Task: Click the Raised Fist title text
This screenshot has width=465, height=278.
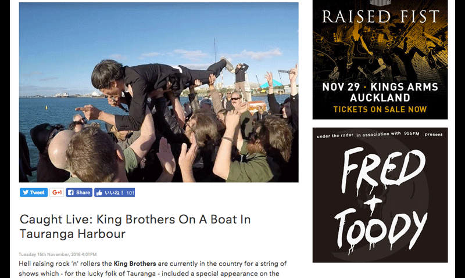Action: click(x=381, y=17)
